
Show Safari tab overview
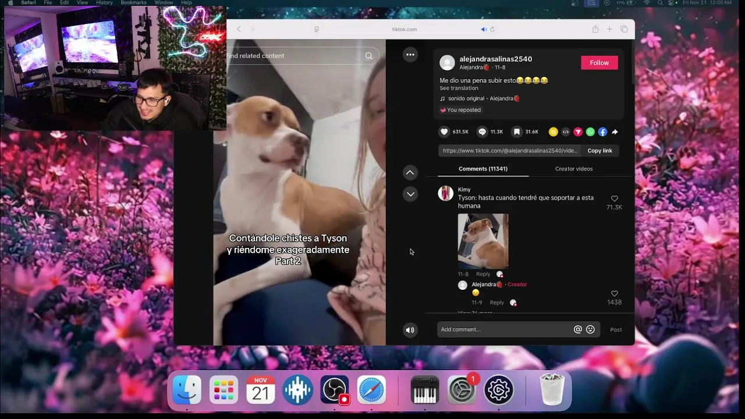tap(624, 29)
